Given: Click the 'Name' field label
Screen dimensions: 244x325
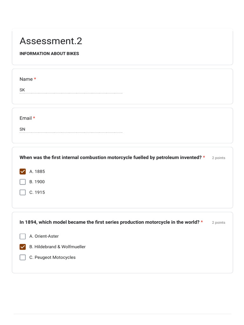Looking at the screenshot, I should [x=26, y=79].
